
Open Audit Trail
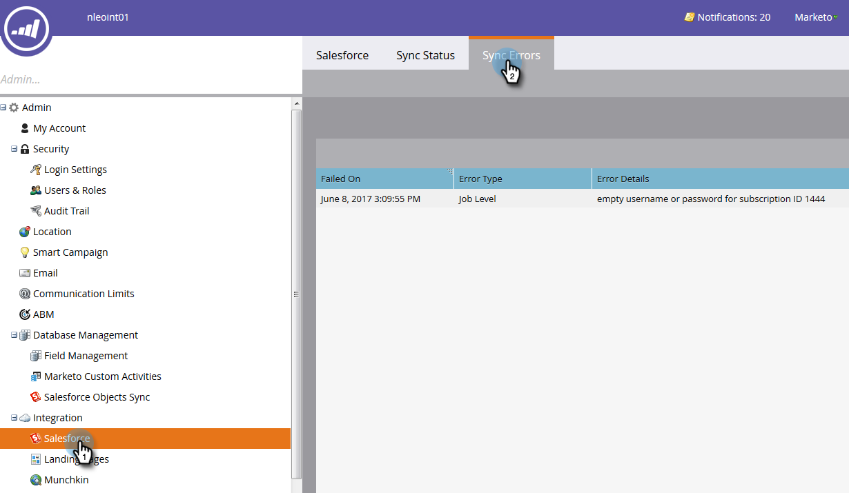67,211
